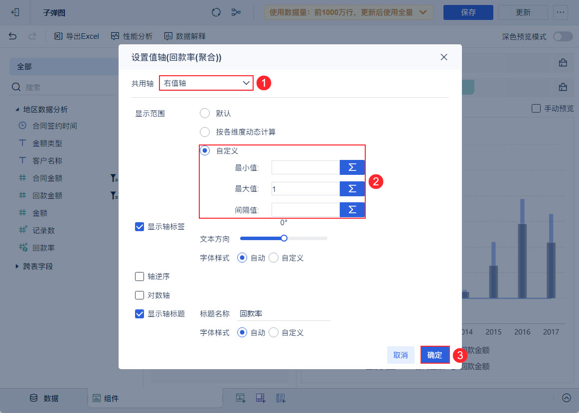The height and width of the screenshot is (413, 579).
Task: Click the filter icon next to 回款金额
Action: (114, 196)
